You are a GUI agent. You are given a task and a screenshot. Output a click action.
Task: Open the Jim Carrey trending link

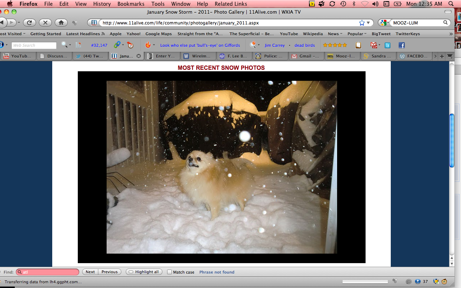pyautogui.click(x=274, y=45)
